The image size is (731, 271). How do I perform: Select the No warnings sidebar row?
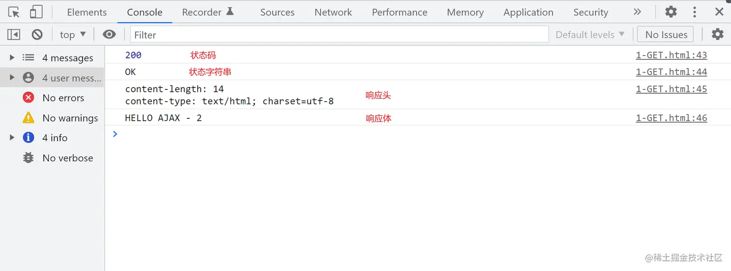click(x=52, y=118)
